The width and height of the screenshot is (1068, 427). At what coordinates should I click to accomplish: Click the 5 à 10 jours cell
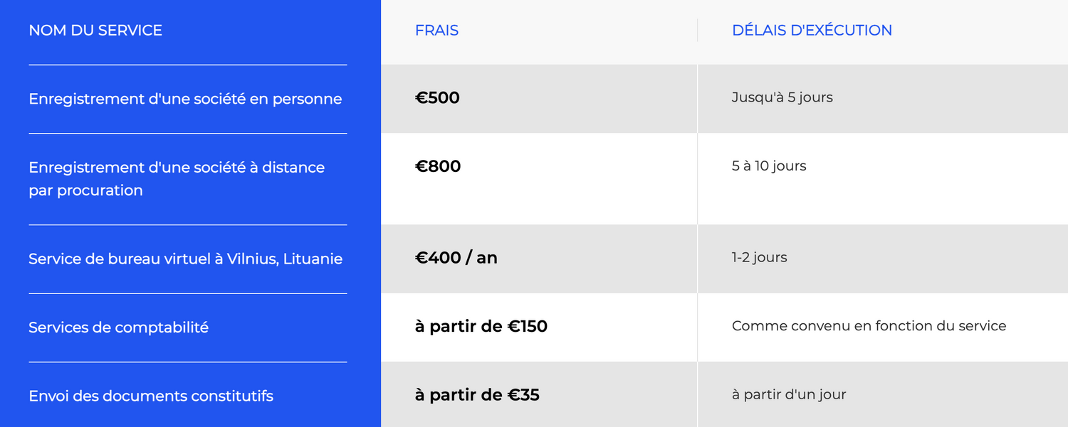click(769, 166)
